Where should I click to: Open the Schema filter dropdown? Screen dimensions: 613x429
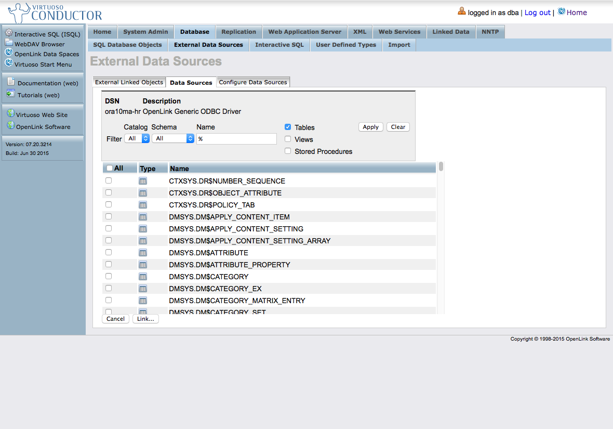click(x=173, y=138)
